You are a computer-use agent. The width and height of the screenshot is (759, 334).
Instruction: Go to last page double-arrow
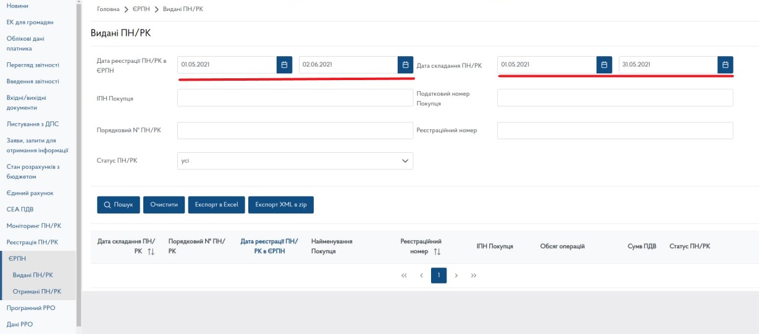pos(474,275)
